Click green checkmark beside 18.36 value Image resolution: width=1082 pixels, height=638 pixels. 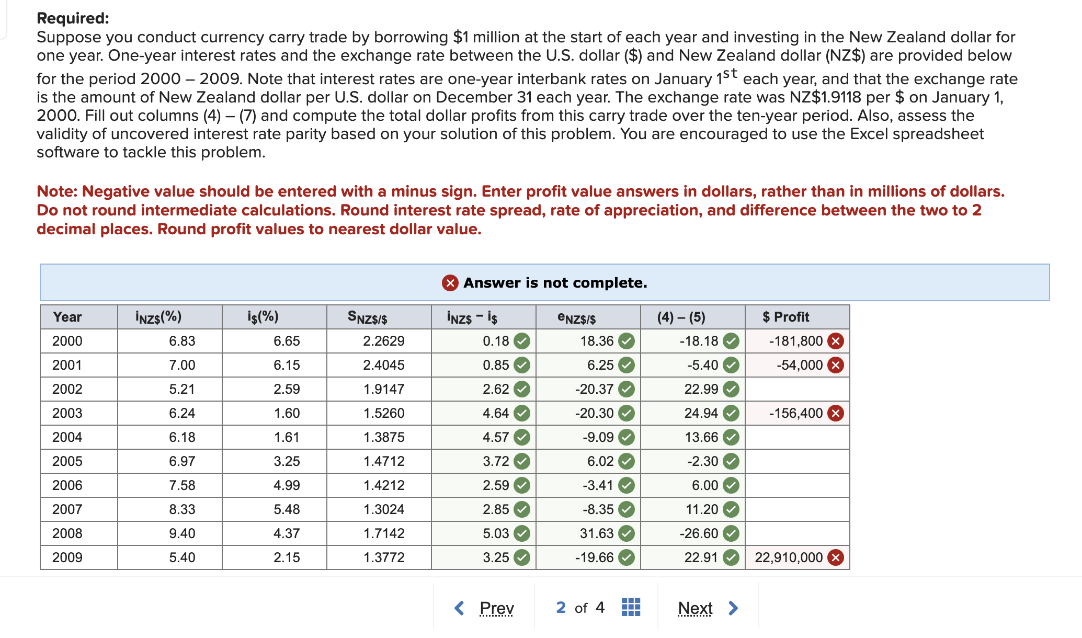(x=627, y=341)
